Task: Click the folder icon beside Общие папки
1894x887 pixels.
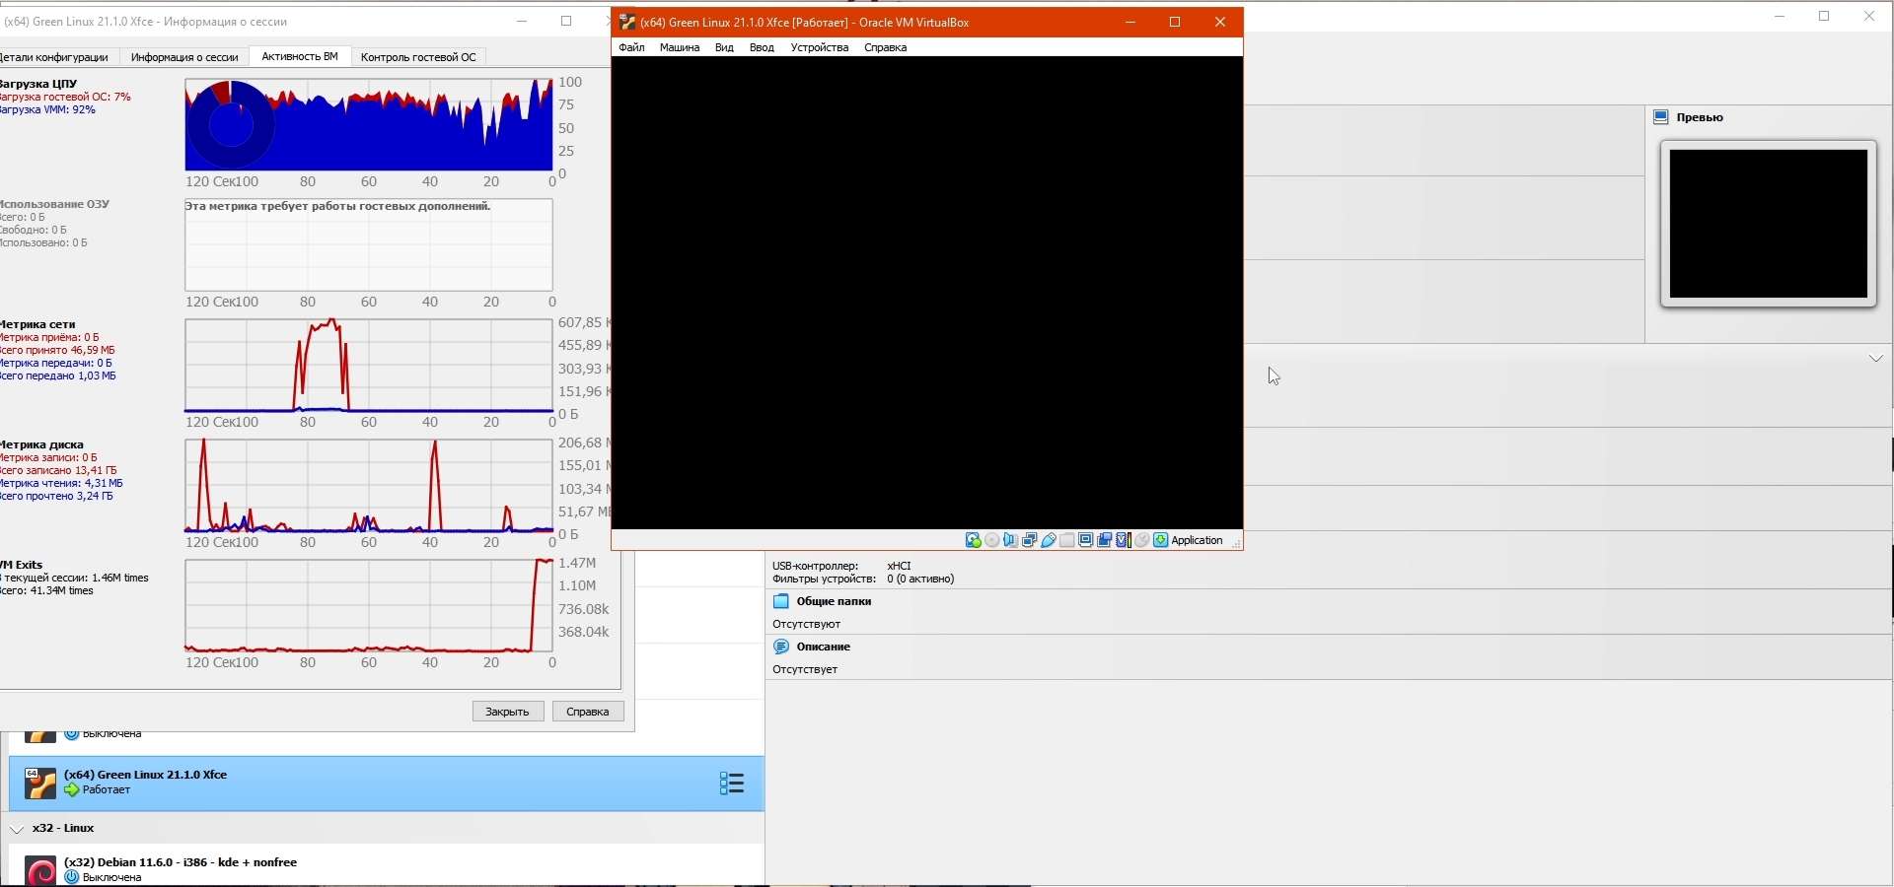Action: (781, 601)
